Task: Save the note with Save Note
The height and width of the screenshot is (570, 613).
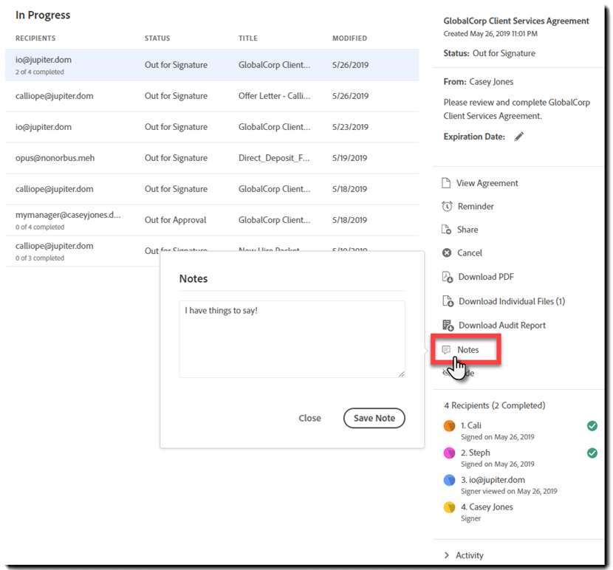Action: (374, 418)
